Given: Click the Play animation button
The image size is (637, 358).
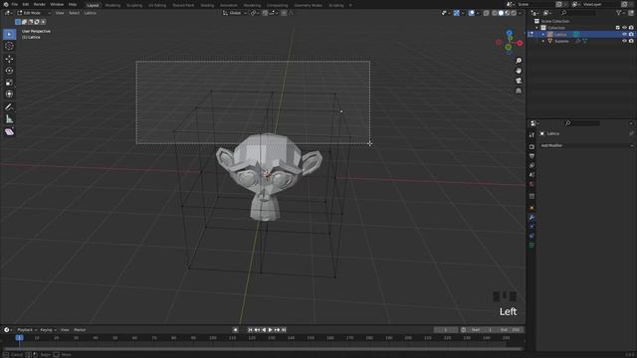Looking at the screenshot, I should coord(270,330).
